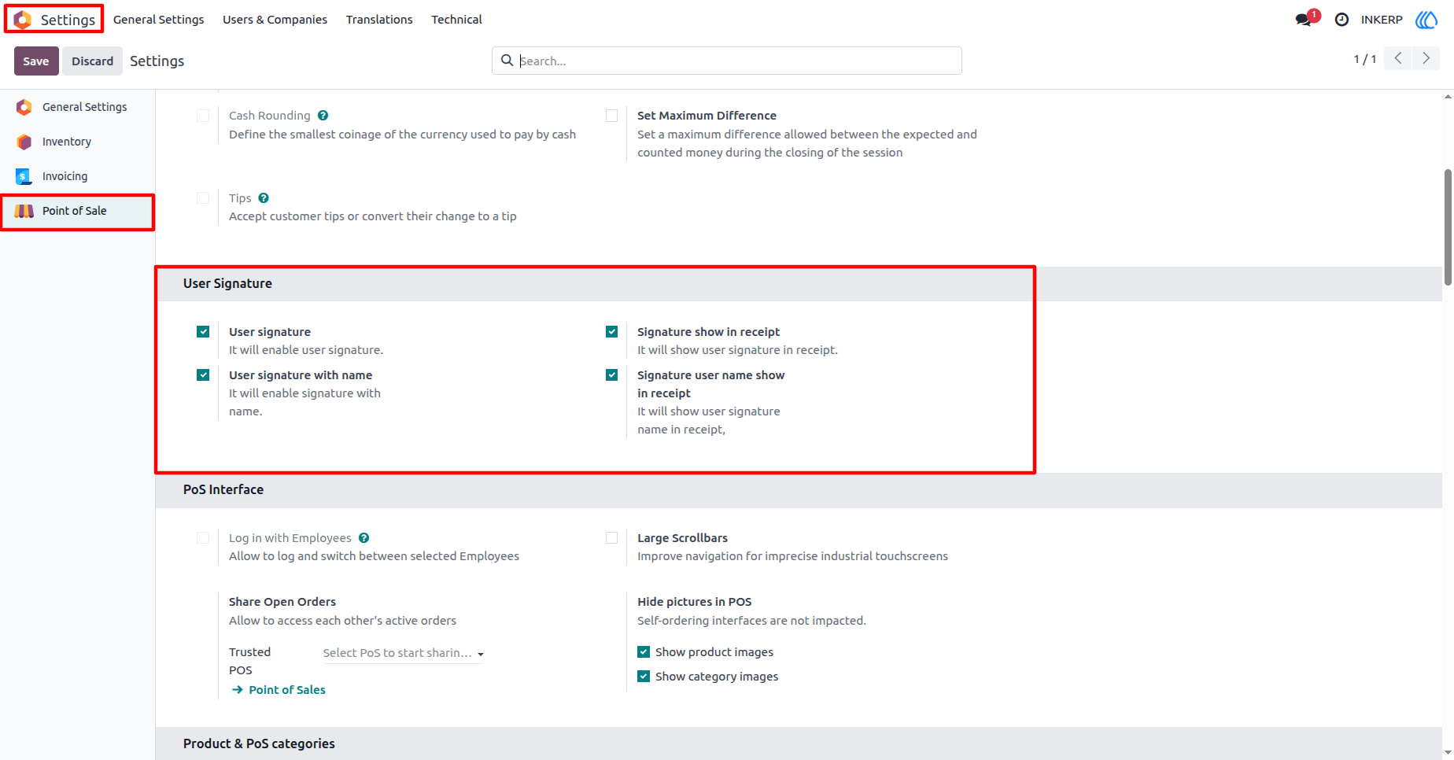Click the Invoicing sidebar icon
1454x760 pixels.
(x=24, y=176)
